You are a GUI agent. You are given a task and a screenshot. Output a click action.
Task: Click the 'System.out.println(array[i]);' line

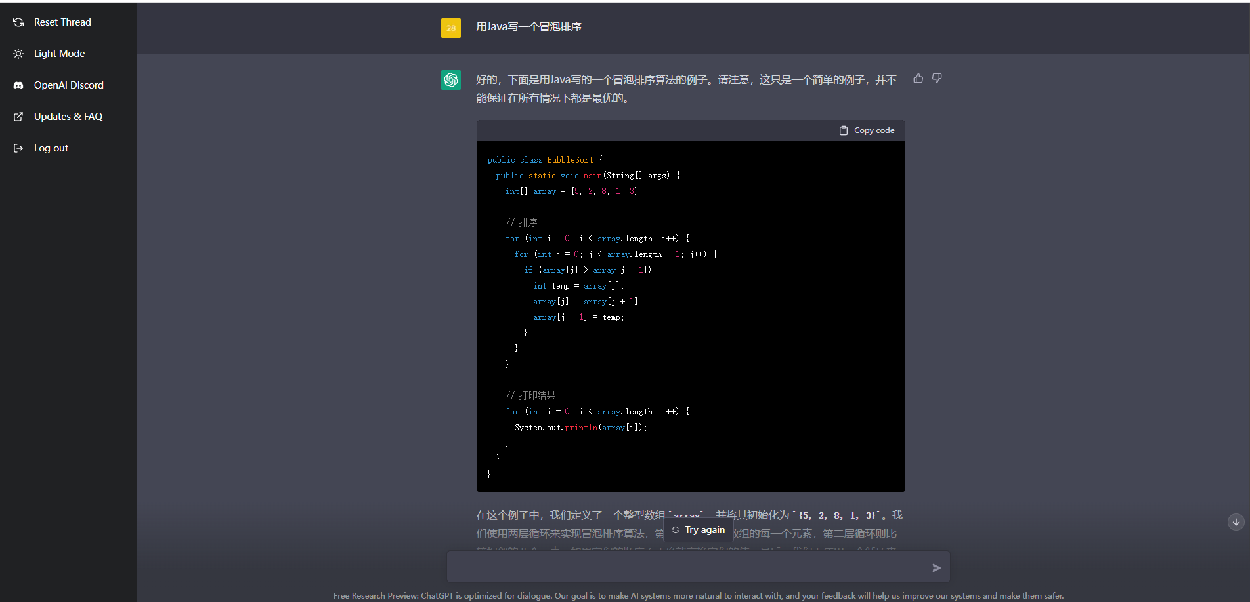pos(580,428)
